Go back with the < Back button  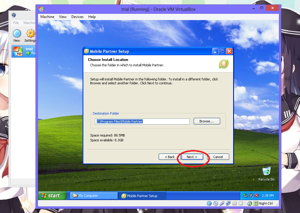[x=170, y=157]
